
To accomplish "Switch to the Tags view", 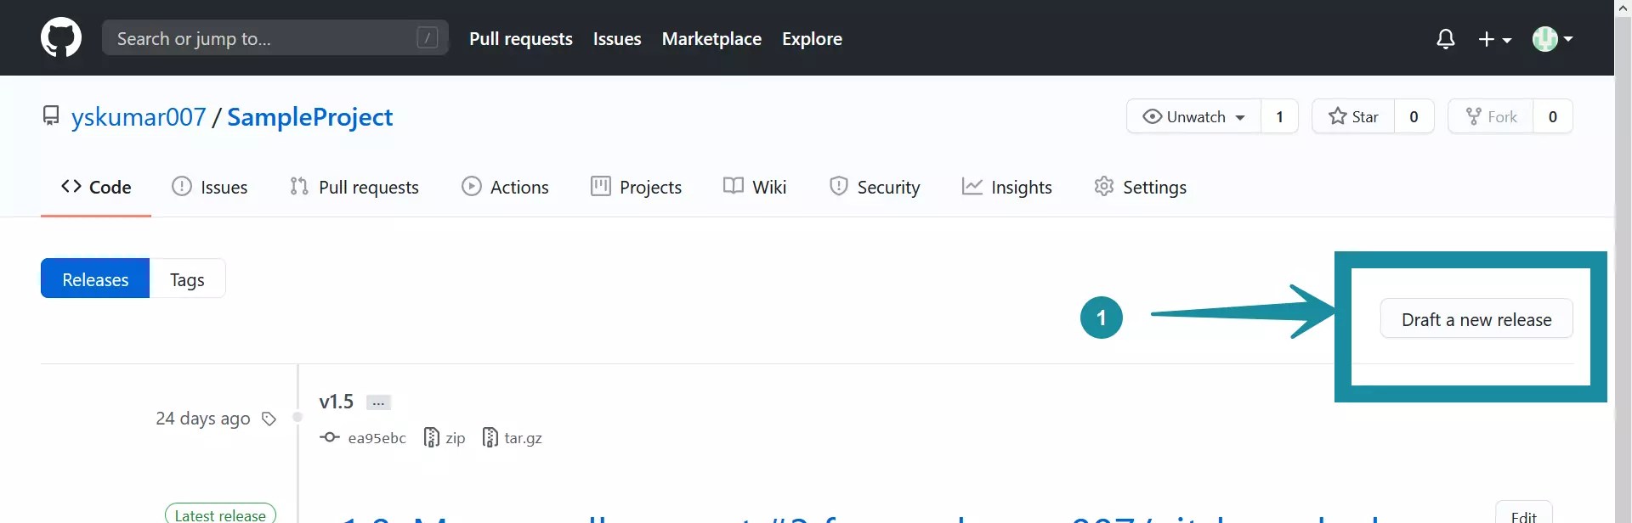I will tap(187, 278).
